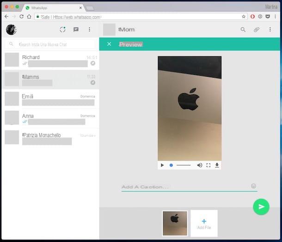Open the Mamms chat
Image resolution: width=282 pixels, height=242 pixels.
click(50, 79)
